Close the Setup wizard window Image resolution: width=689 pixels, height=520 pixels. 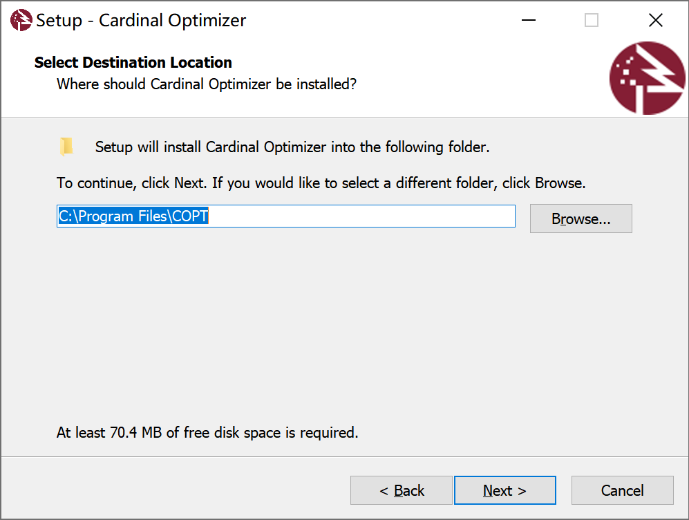[x=655, y=21]
